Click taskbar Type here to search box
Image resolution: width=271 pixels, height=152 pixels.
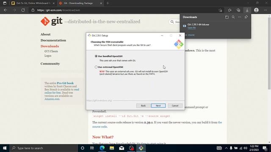[44, 148]
